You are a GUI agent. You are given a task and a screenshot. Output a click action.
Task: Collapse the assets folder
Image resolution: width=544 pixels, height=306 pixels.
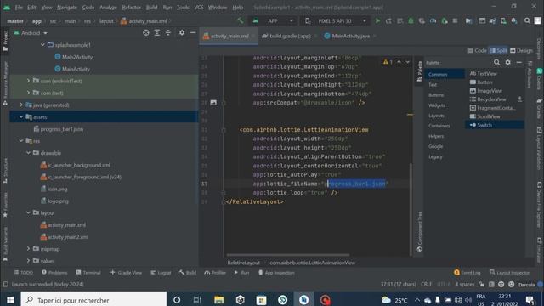pyautogui.click(x=21, y=117)
